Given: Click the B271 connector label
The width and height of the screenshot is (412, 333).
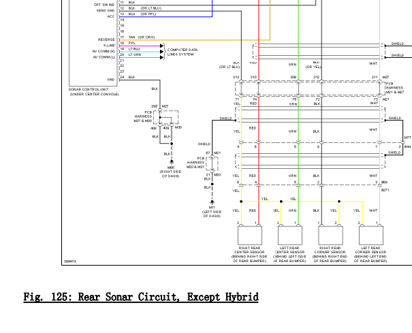Looking at the screenshot, I should pyautogui.click(x=385, y=190).
